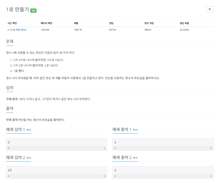
Task: Open the 하단 참고 time limit link
Action: pyautogui.click(x=21, y=30)
